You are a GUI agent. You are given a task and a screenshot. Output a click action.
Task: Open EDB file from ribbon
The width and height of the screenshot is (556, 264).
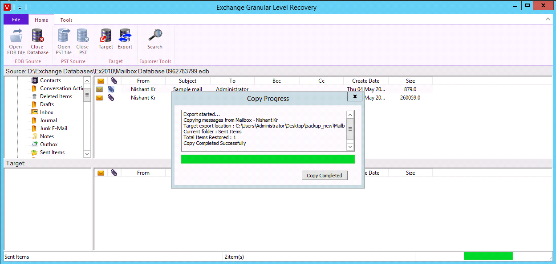pyautogui.click(x=16, y=41)
